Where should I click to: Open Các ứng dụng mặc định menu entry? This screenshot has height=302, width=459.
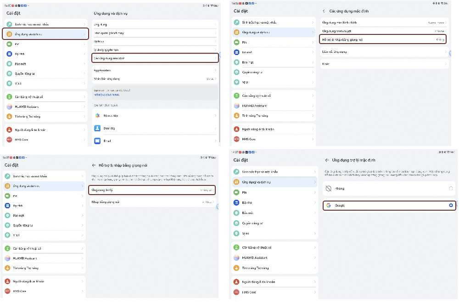pyautogui.click(x=155, y=58)
